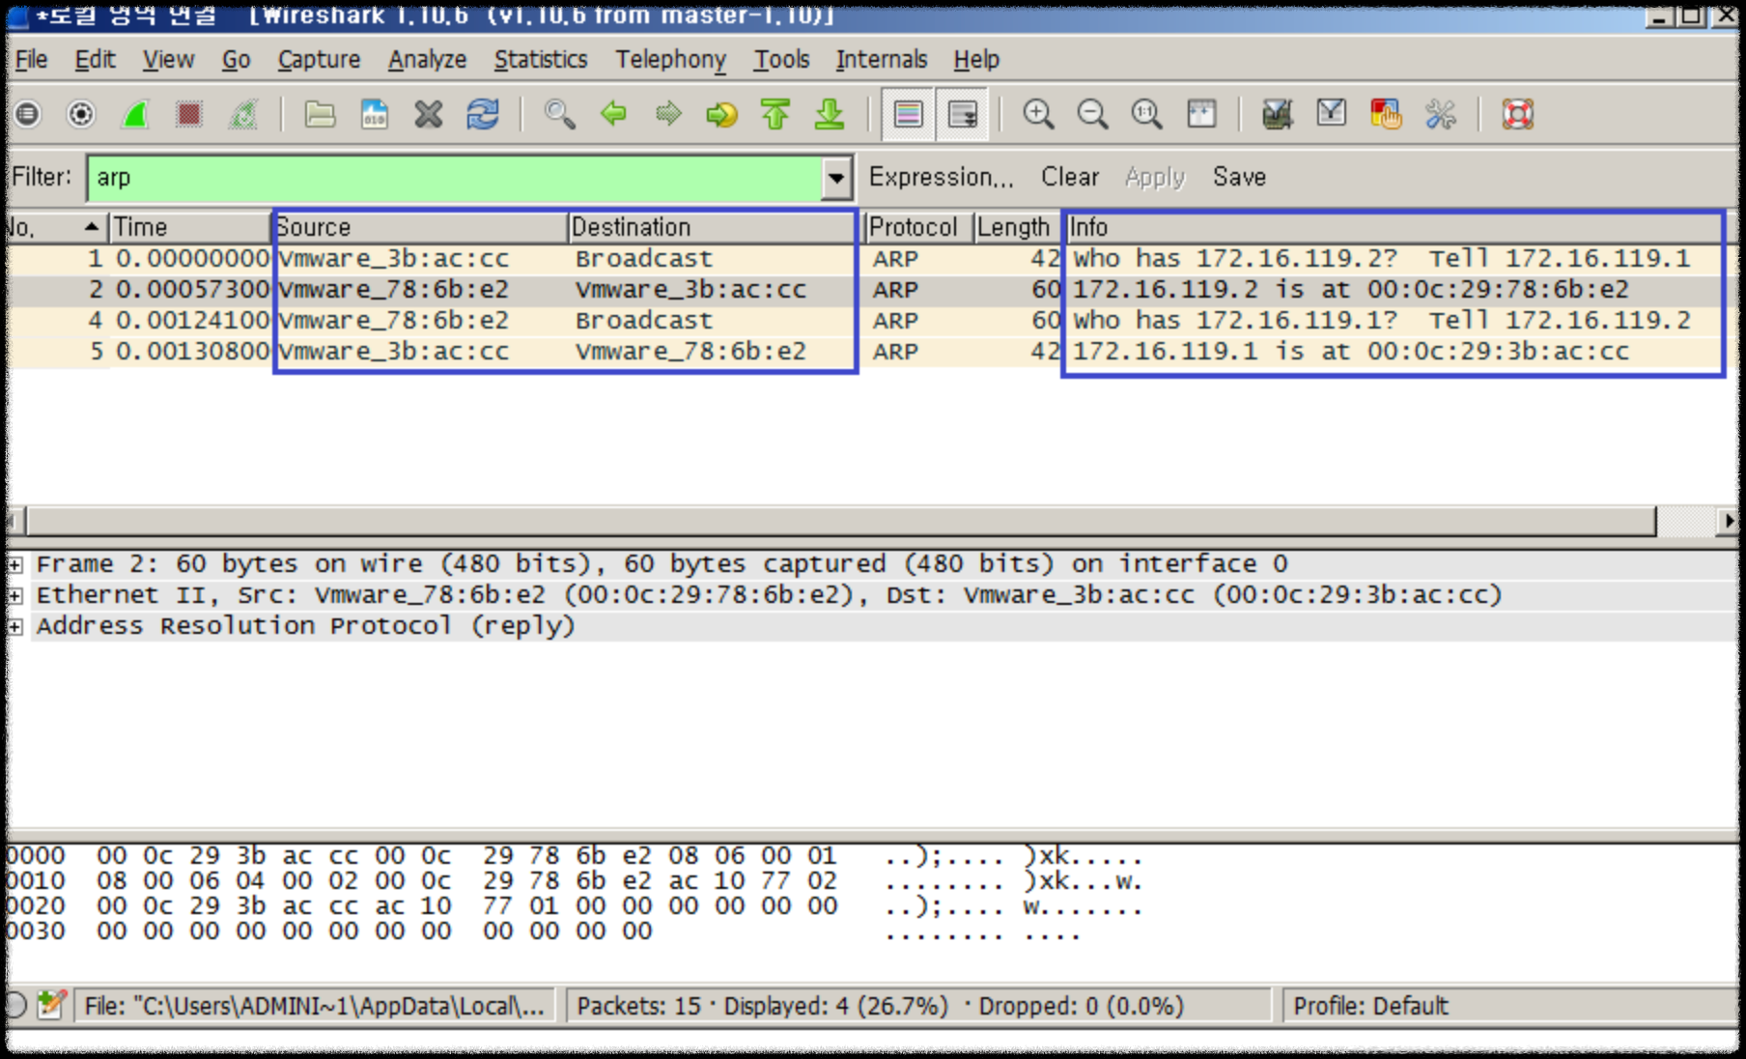Open the File menu
This screenshot has width=1746, height=1059.
[31, 60]
